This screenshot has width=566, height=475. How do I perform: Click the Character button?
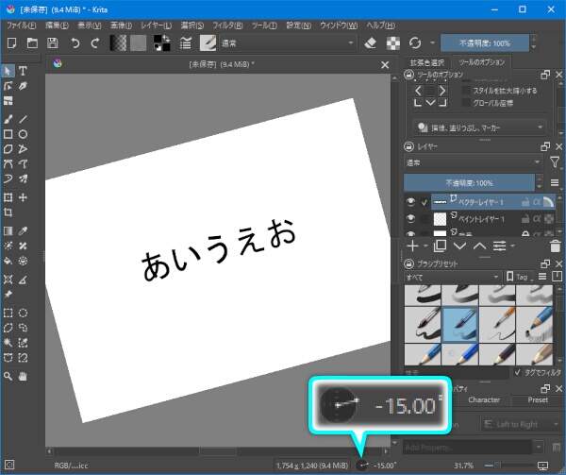(x=484, y=399)
